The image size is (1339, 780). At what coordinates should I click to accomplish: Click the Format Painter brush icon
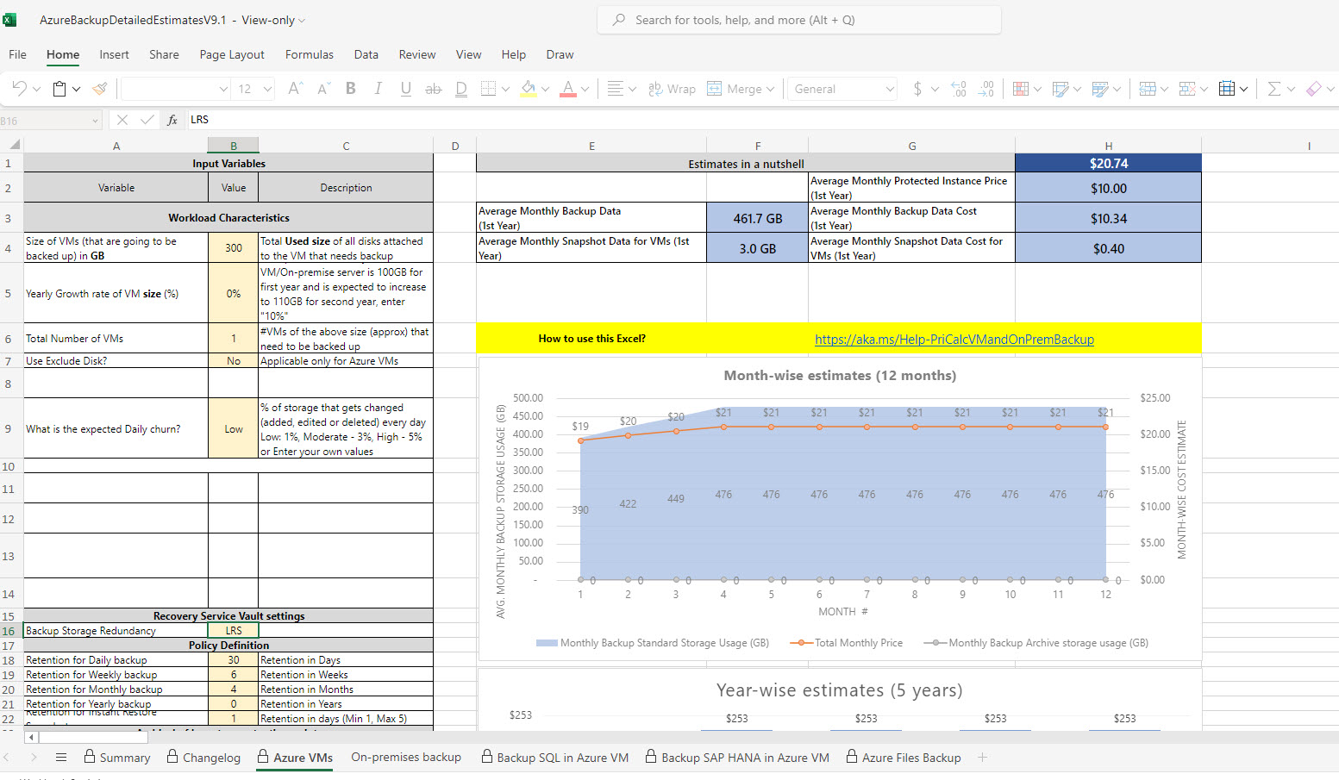(100, 89)
